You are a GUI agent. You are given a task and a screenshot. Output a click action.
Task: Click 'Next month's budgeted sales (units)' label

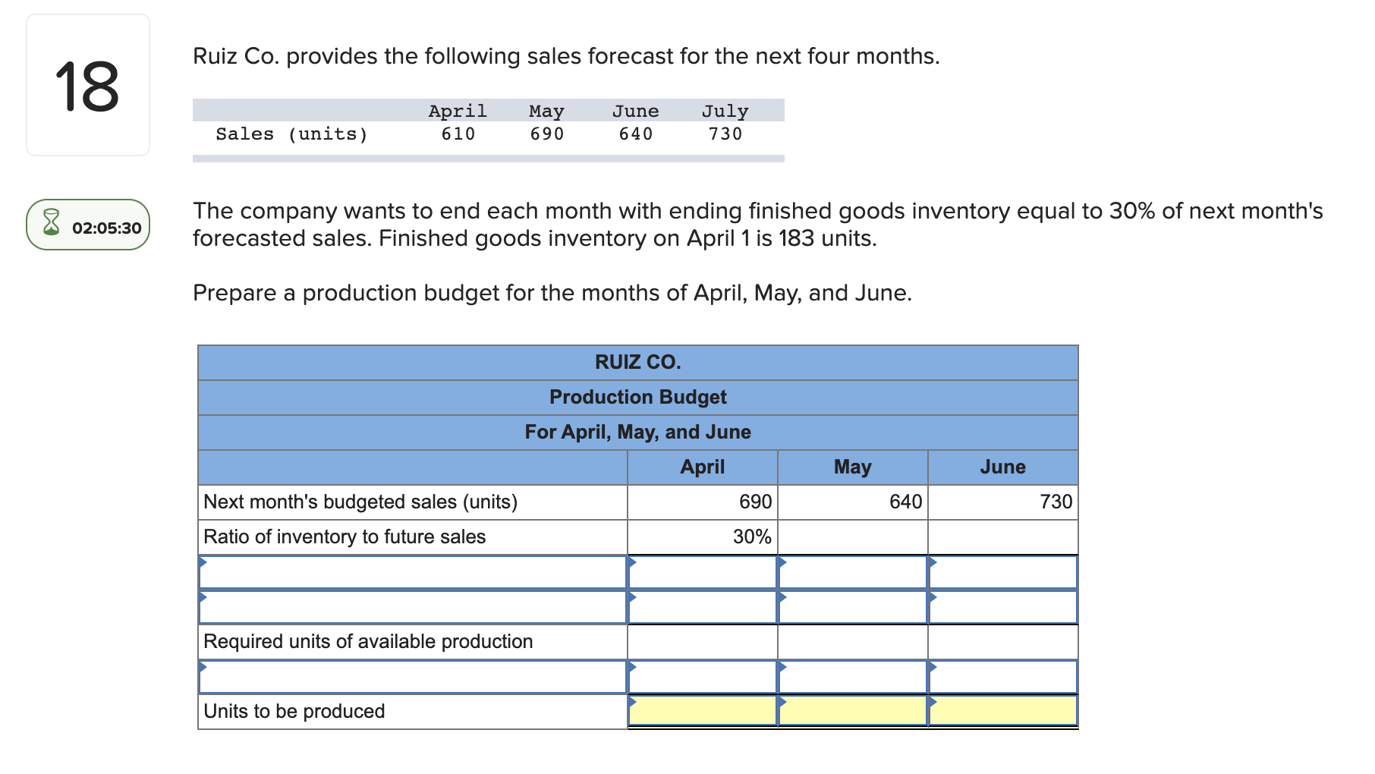360,502
